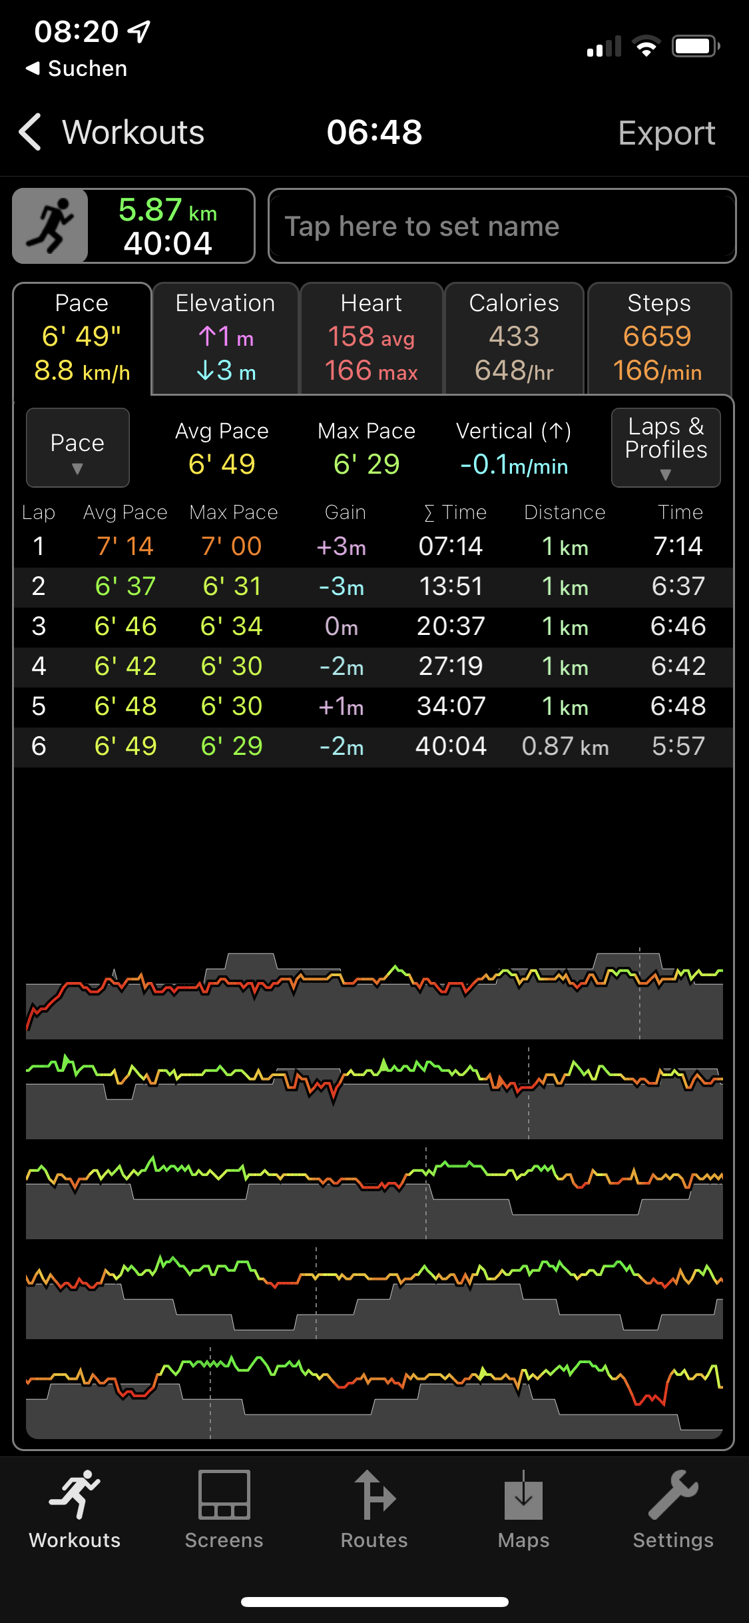This screenshot has width=749, height=1623.
Task: Switch to the Elevation tab
Action: click(225, 338)
